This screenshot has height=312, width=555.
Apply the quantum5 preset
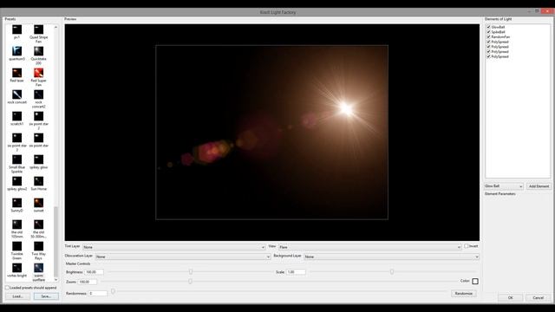pos(16,51)
